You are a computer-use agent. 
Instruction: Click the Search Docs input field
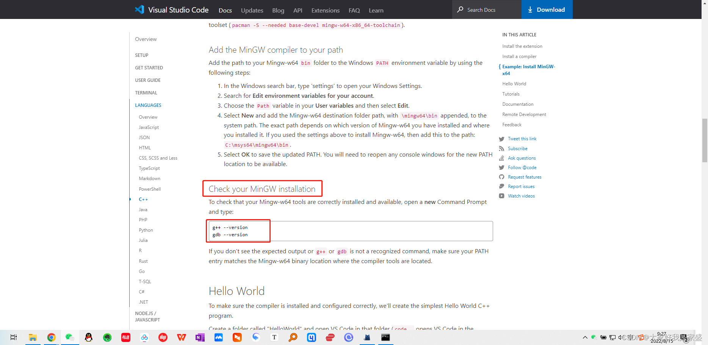[x=487, y=9]
